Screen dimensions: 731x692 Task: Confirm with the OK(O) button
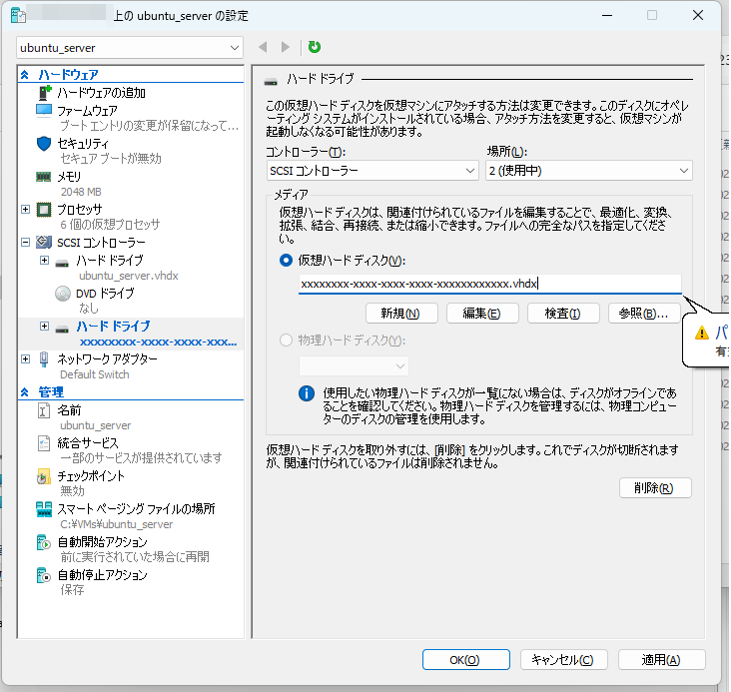pos(465,660)
